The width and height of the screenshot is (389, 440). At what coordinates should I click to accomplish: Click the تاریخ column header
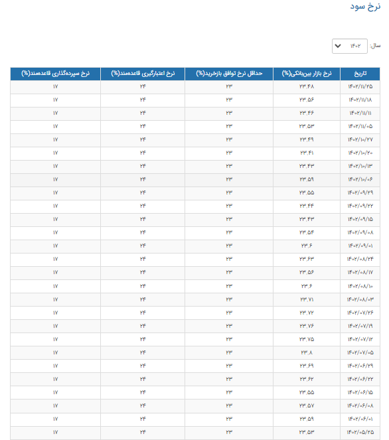click(x=360, y=74)
